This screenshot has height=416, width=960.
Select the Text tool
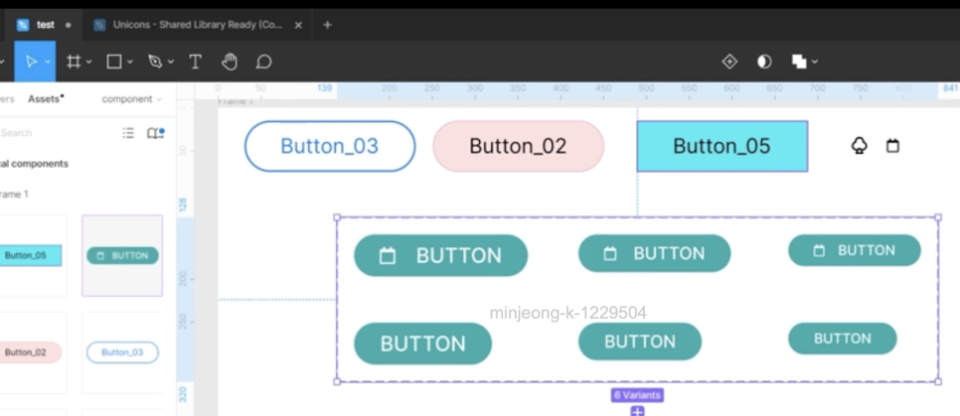(x=196, y=62)
